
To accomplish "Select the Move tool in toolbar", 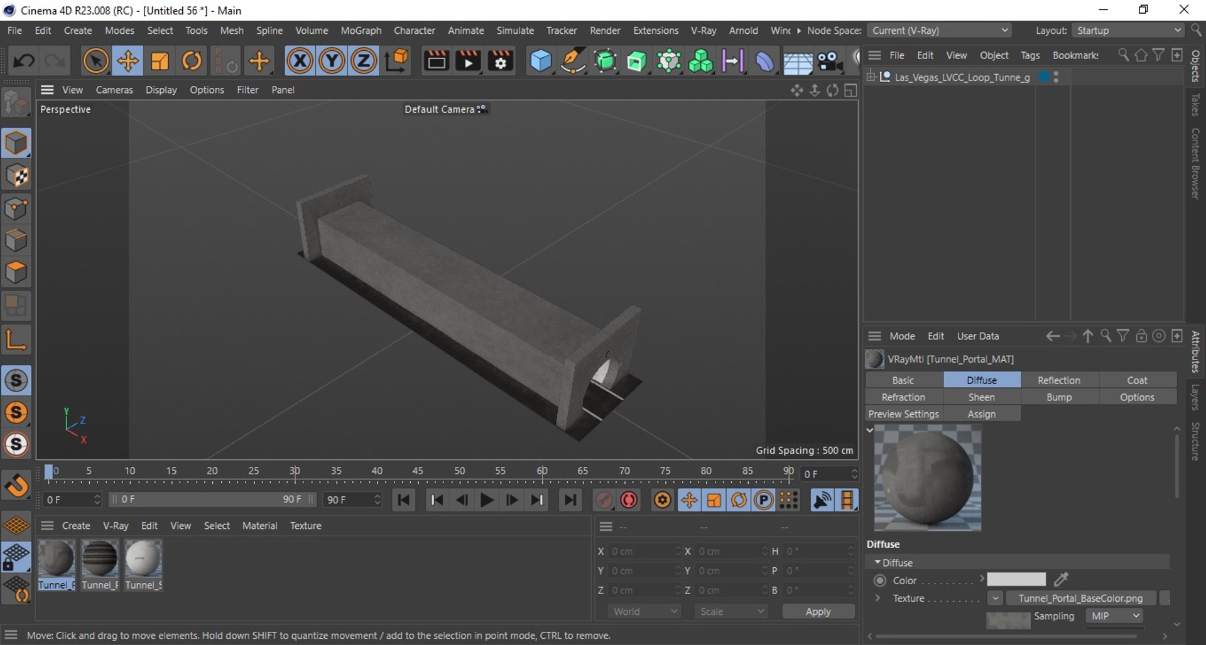I will [x=128, y=61].
